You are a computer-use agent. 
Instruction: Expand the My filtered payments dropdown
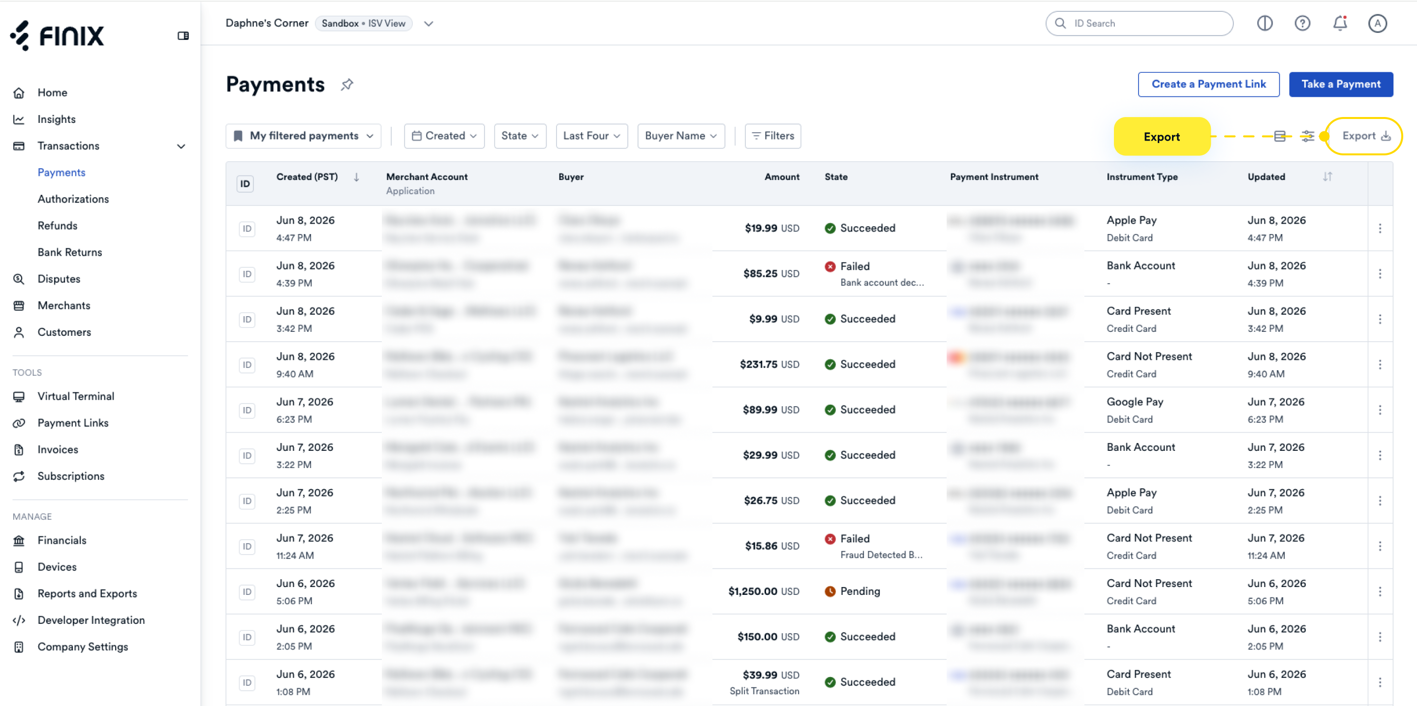[x=304, y=136]
